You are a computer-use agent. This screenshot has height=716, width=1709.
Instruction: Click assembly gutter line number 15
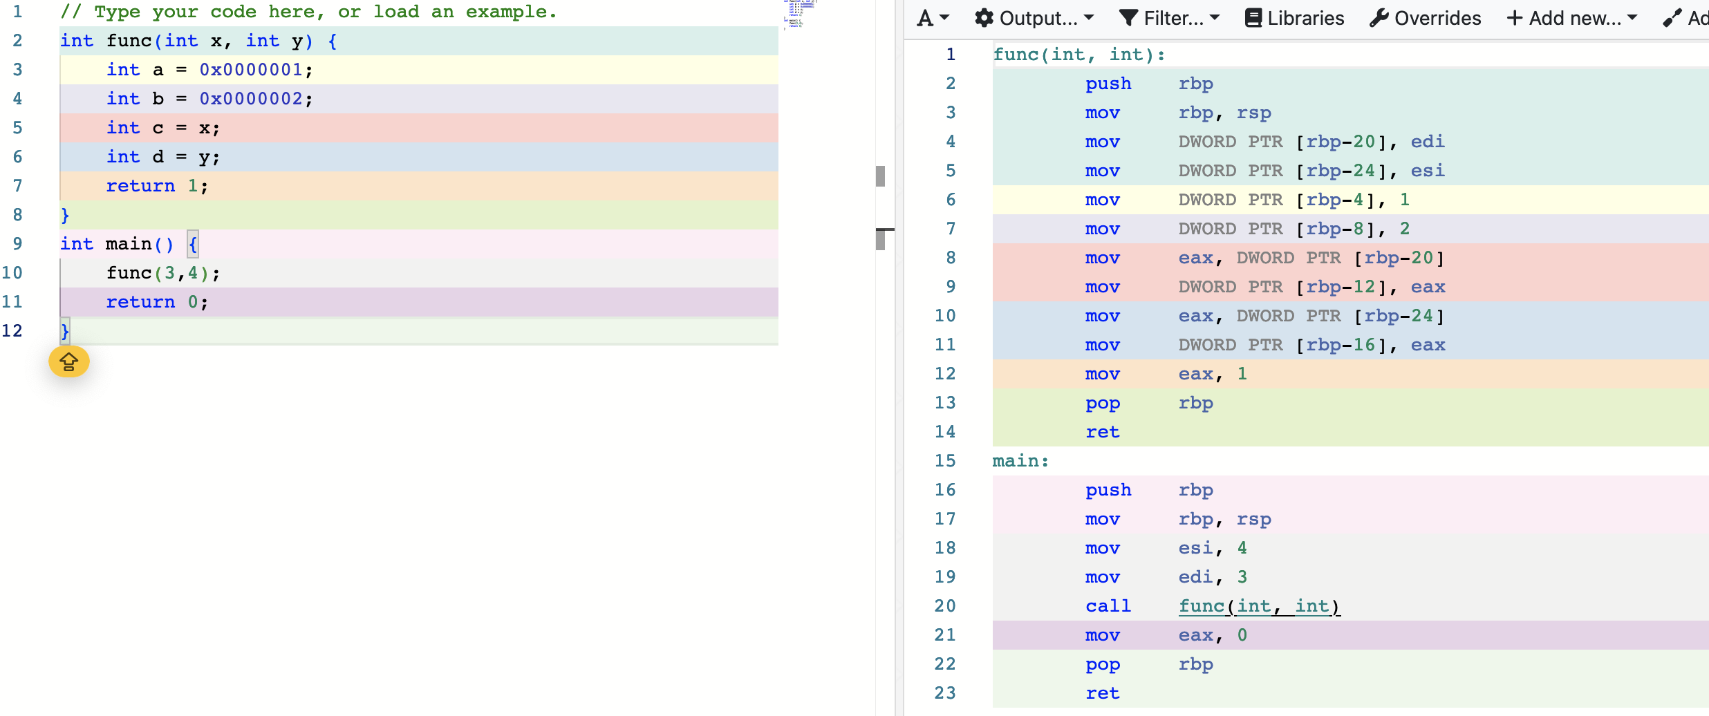tap(945, 461)
